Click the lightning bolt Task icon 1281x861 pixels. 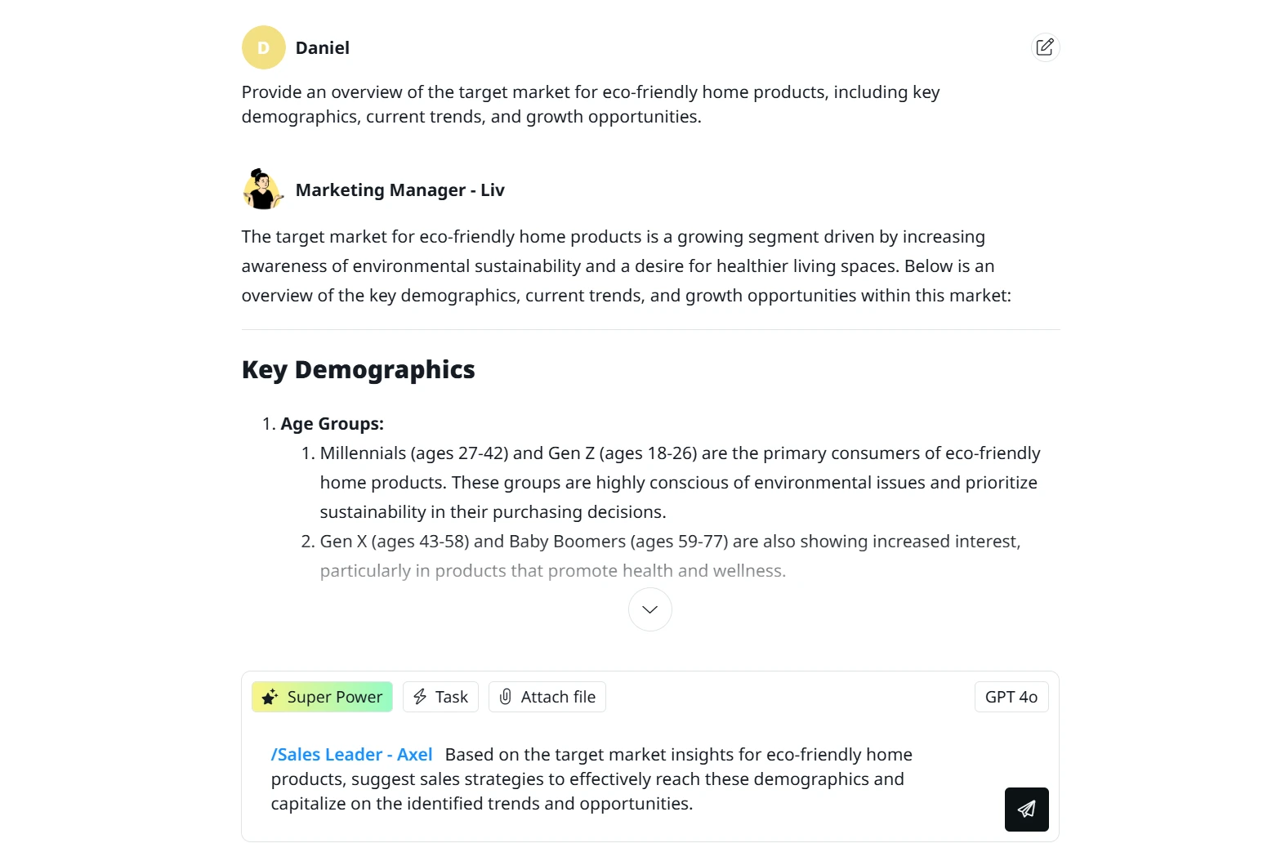(420, 697)
